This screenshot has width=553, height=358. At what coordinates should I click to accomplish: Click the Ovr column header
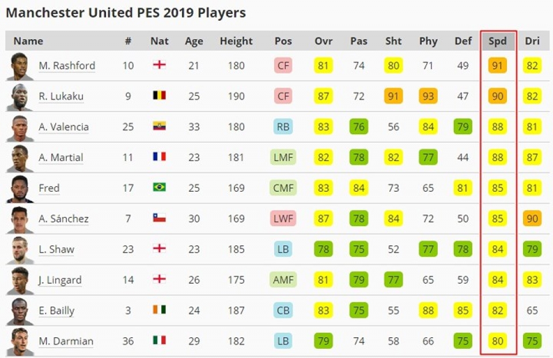click(x=323, y=41)
